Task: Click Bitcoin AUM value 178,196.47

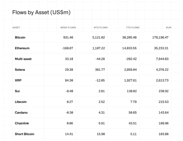Action: click(x=160, y=38)
